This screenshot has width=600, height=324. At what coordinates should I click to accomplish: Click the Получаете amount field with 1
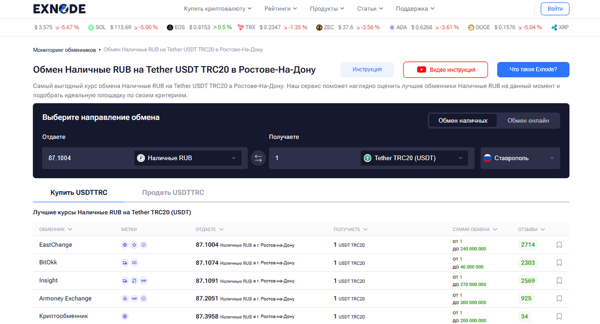pyautogui.click(x=314, y=158)
